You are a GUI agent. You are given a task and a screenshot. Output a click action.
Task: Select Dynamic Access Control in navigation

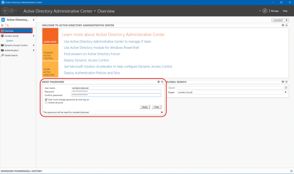click(x=16, y=45)
